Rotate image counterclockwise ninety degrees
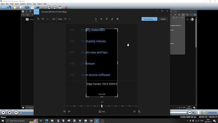Screen dimensions: 218x123 tap(64, 112)
